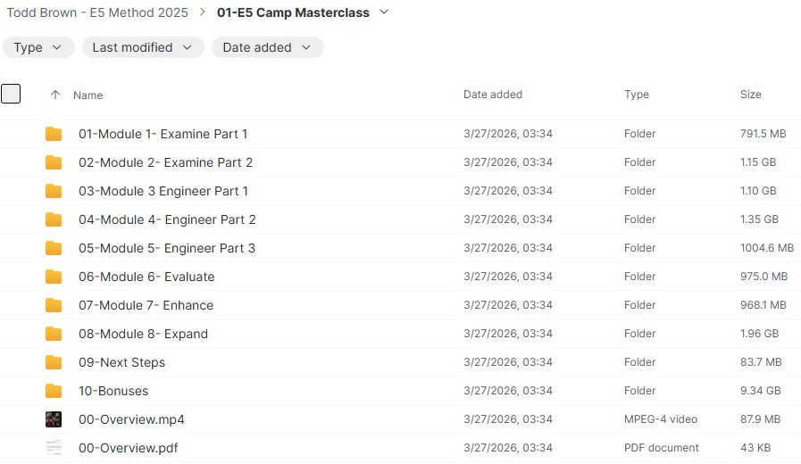The image size is (801, 464).
Task: Click the folder icon beside 10-Bonuses
Action: 54,391
